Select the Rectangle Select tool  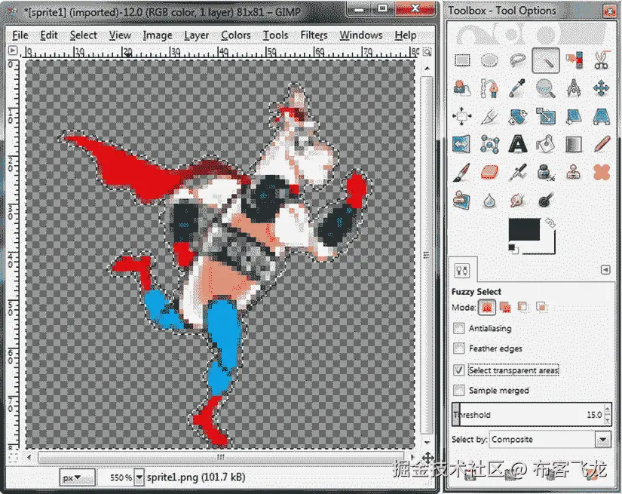461,61
